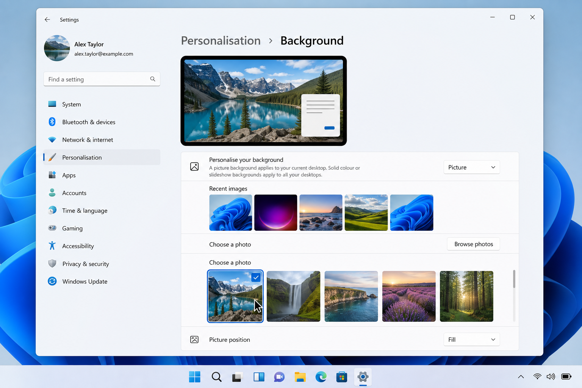Image resolution: width=582 pixels, height=388 pixels.
Task: Choose the waterfall photo
Action: point(294,296)
